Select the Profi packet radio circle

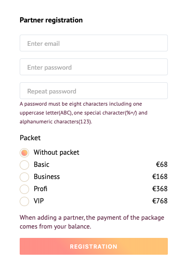pos(24,189)
